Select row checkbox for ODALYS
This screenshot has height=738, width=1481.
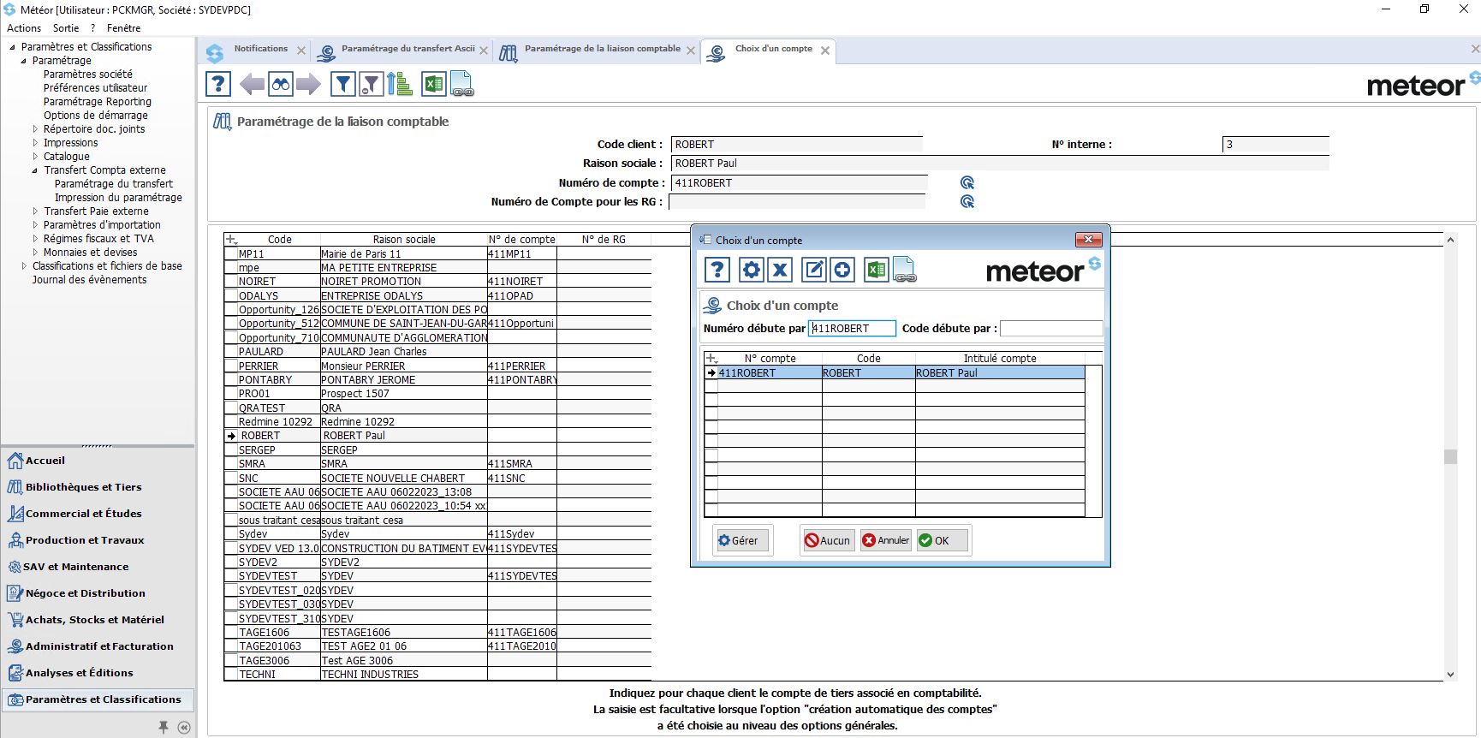point(231,295)
